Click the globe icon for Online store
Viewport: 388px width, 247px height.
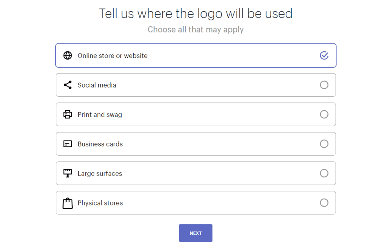(67, 56)
